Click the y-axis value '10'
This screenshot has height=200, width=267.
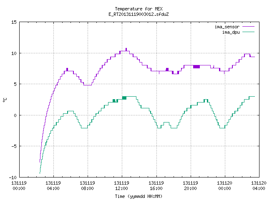(14, 53)
